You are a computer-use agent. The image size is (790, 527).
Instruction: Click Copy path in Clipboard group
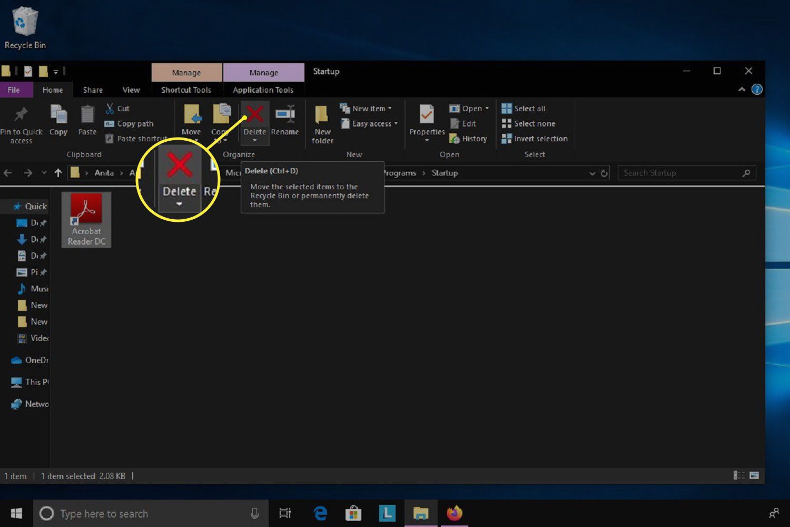coord(129,124)
